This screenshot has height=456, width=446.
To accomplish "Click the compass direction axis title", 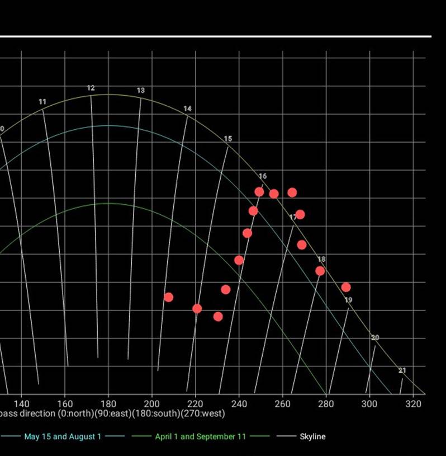I will coord(112,414).
